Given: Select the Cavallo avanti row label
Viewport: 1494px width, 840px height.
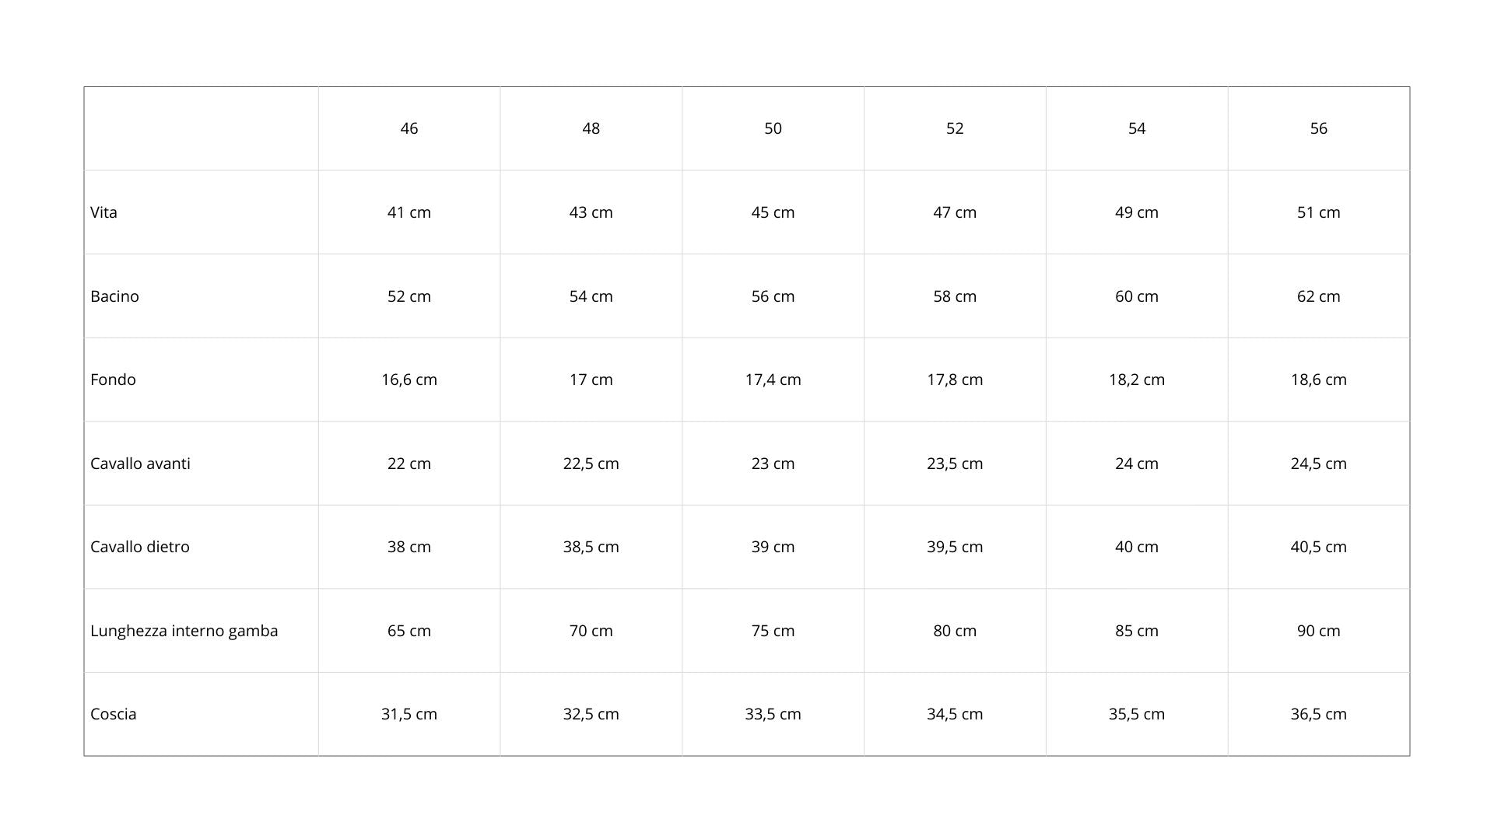Looking at the screenshot, I should [140, 464].
